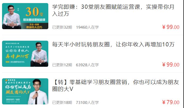Click 已更新18期 update label
The height and width of the screenshot is (108, 184).
62,103
